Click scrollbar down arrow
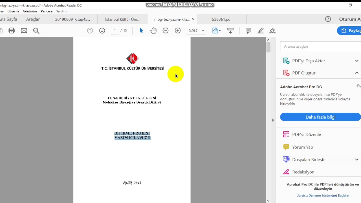This screenshot has width=361, height=203. (x=268, y=201)
